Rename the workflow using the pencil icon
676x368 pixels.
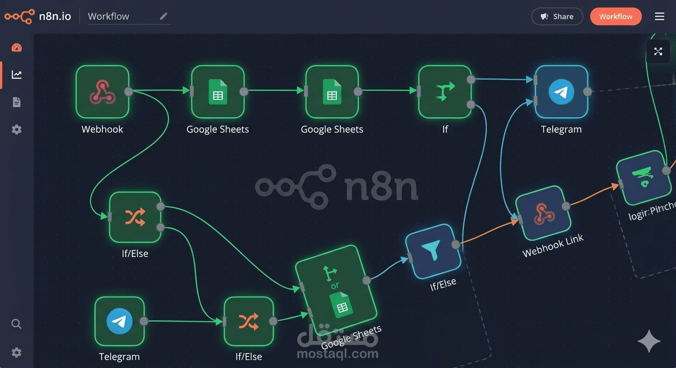tap(163, 16)
